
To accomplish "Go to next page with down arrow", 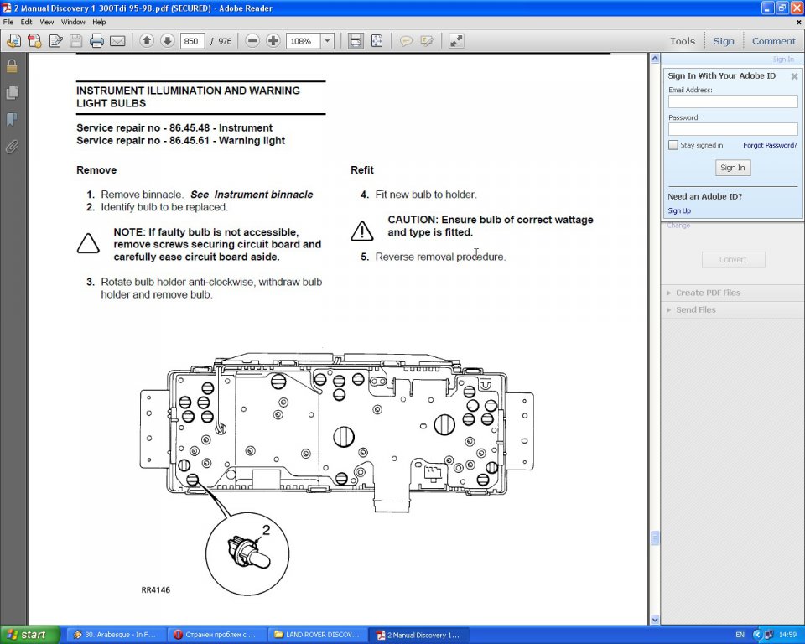I will point(168,40).
